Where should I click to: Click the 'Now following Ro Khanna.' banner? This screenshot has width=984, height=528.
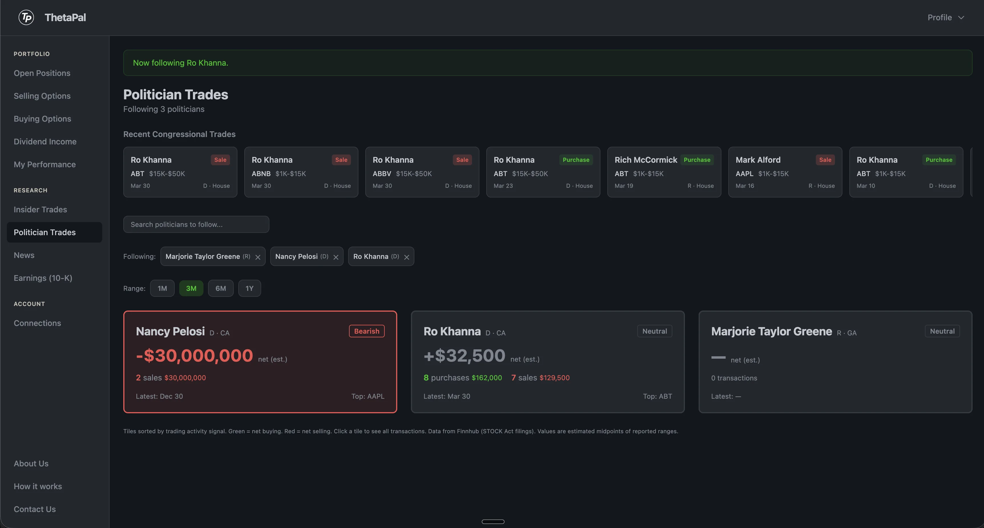[x=547, y=63]
